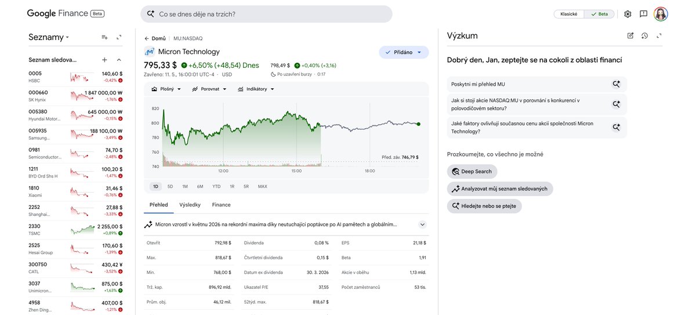Image resolution: width=696 pixels, height=315 pixels.
Task: Open CATL 300750 watchlist row
Action: coord(75,267)
